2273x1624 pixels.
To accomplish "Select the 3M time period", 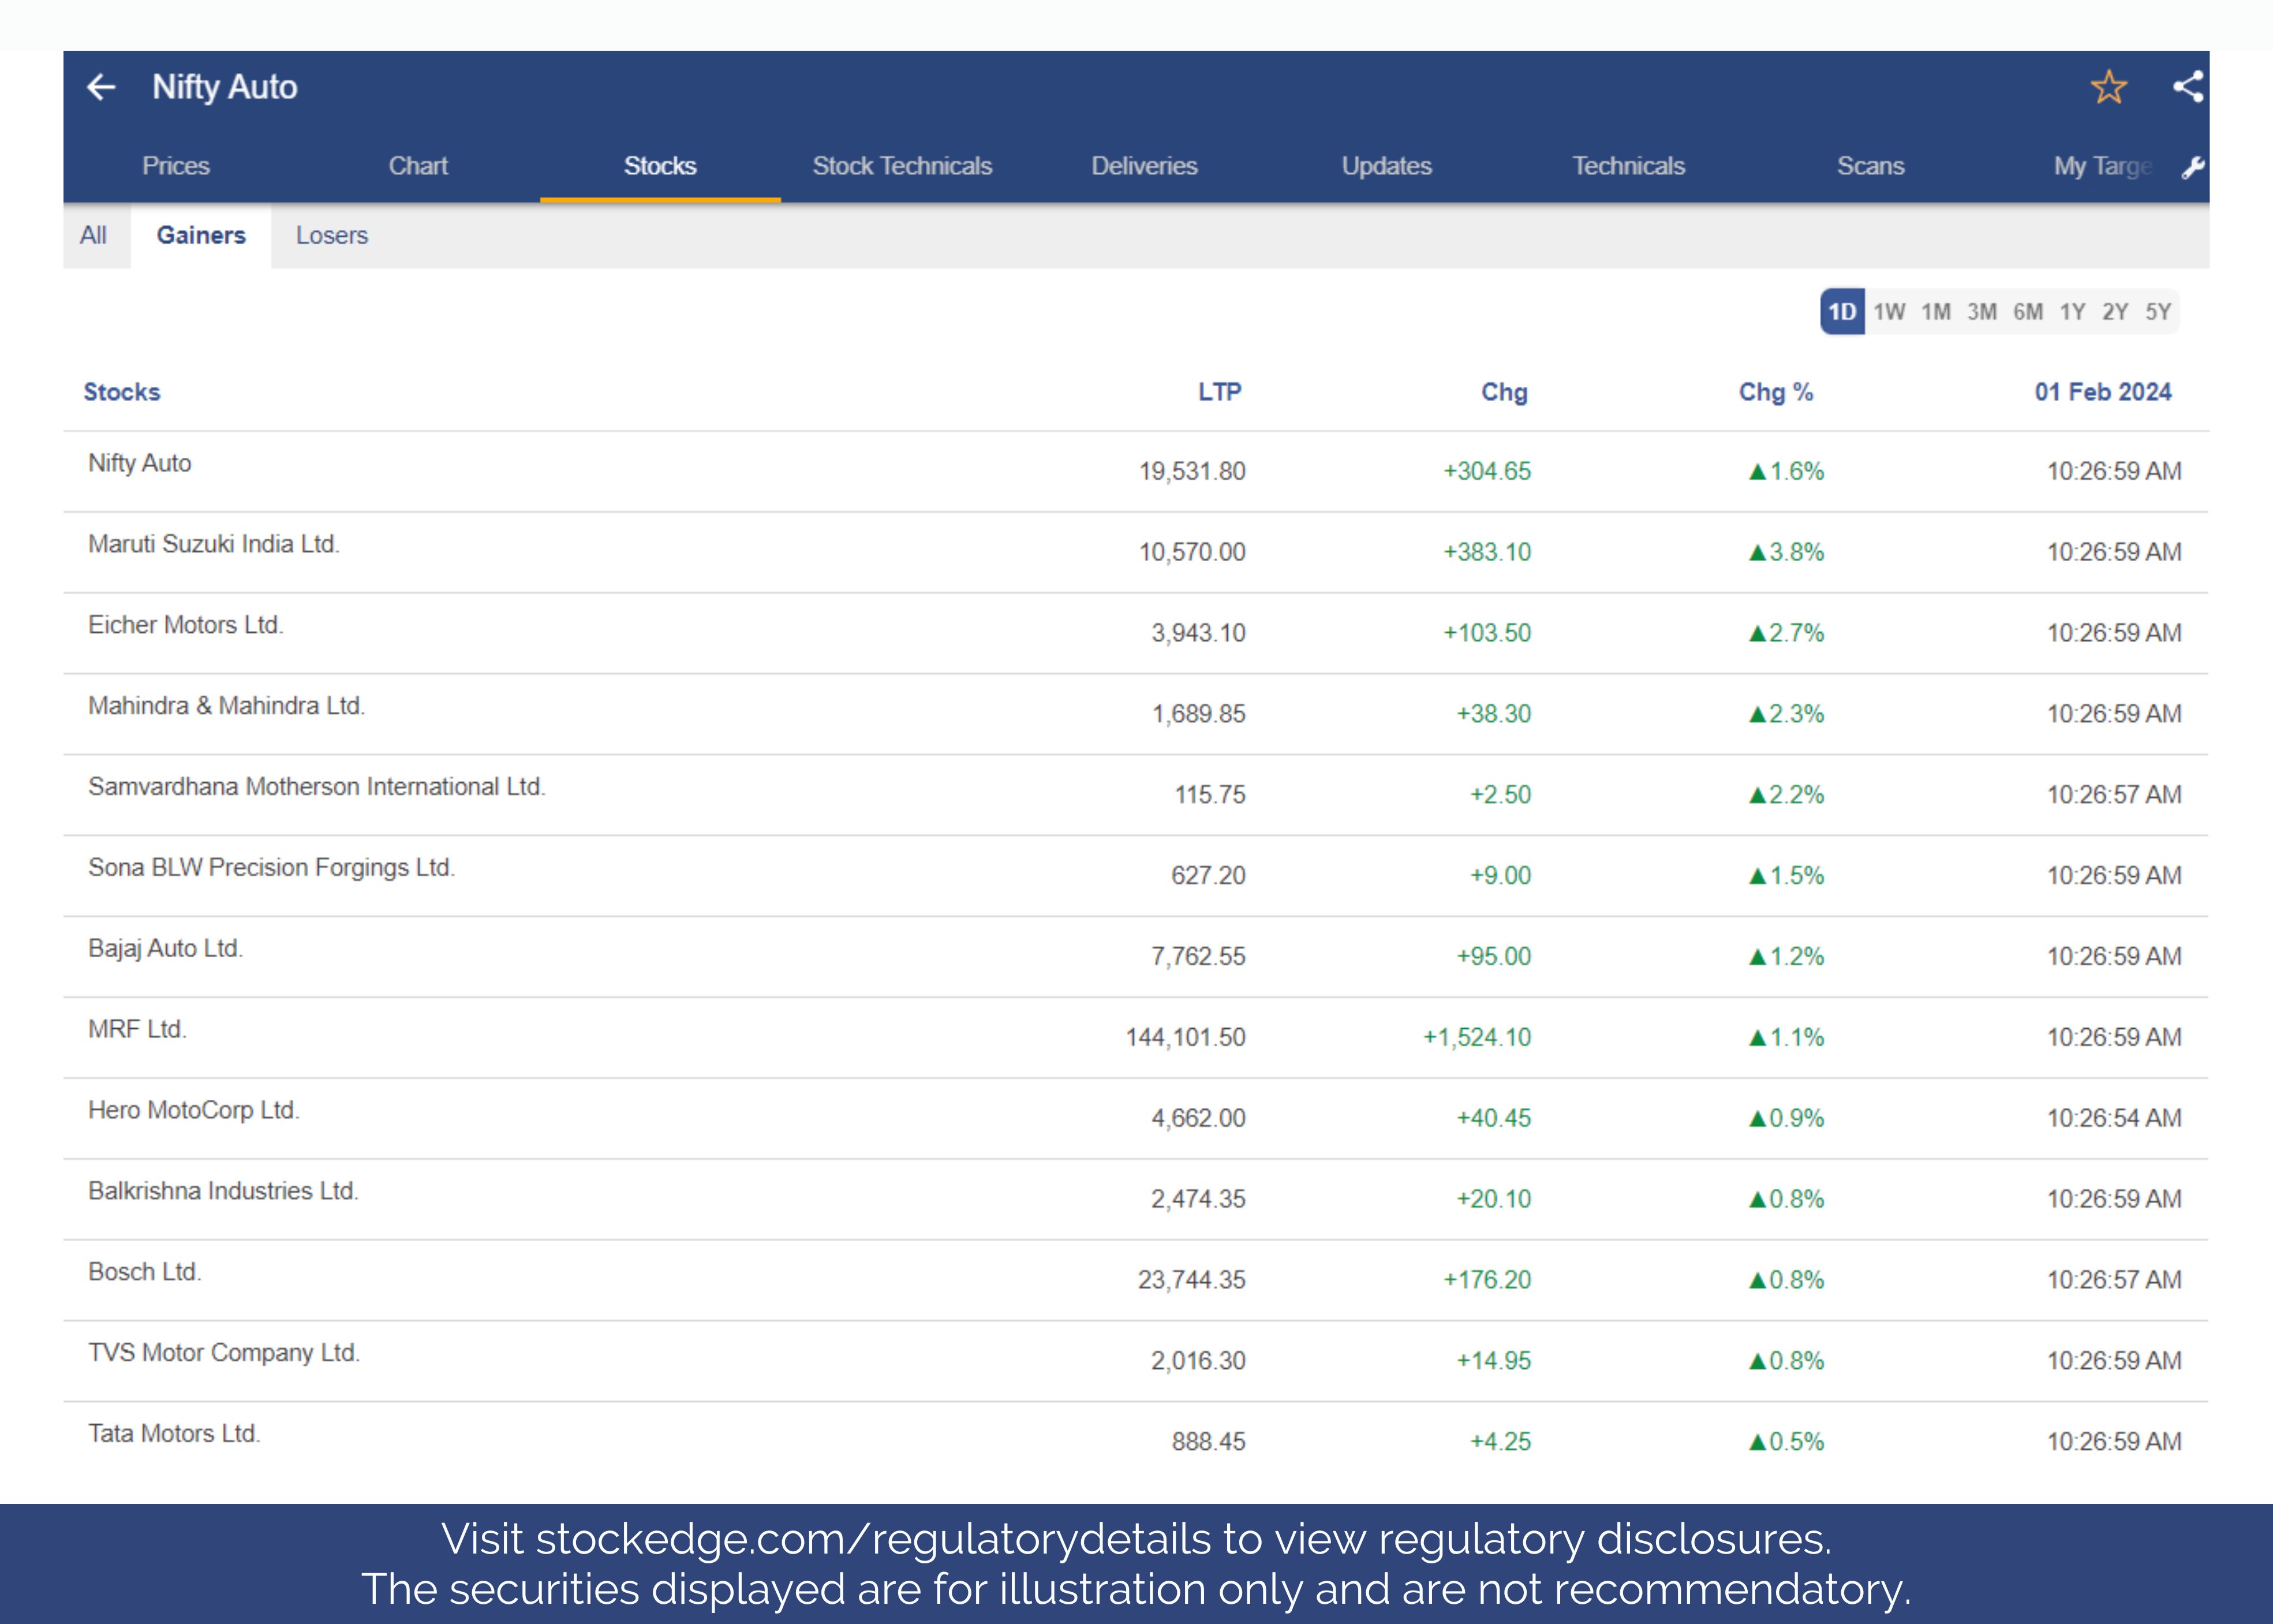I will point(1982,312).
